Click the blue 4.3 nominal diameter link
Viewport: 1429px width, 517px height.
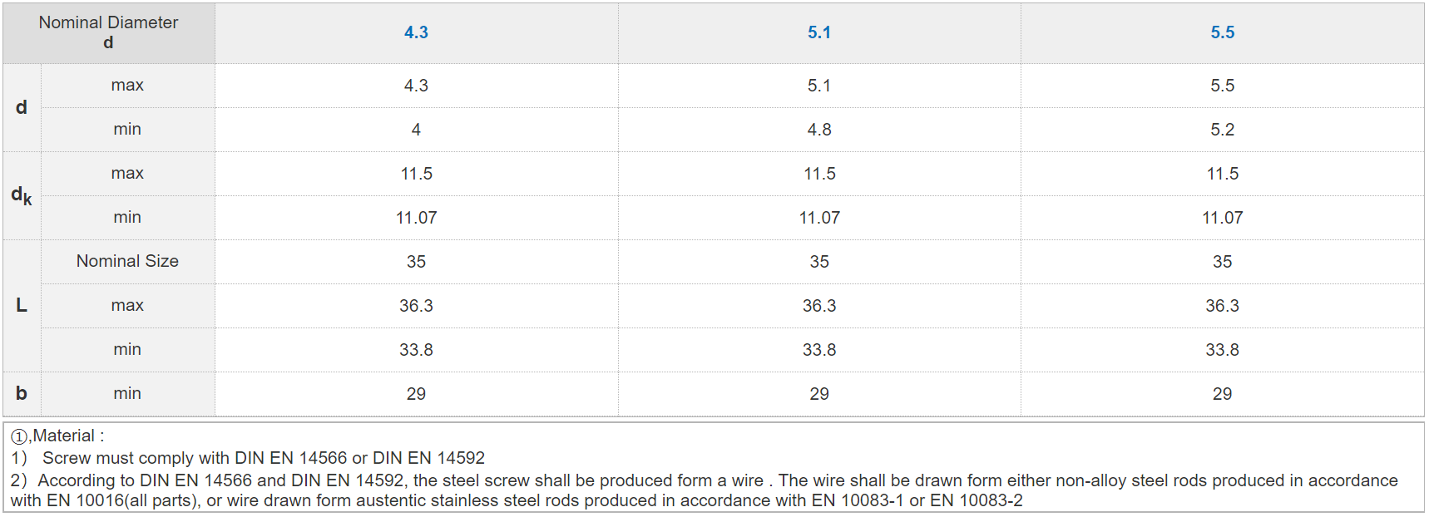tap(416, 32)
